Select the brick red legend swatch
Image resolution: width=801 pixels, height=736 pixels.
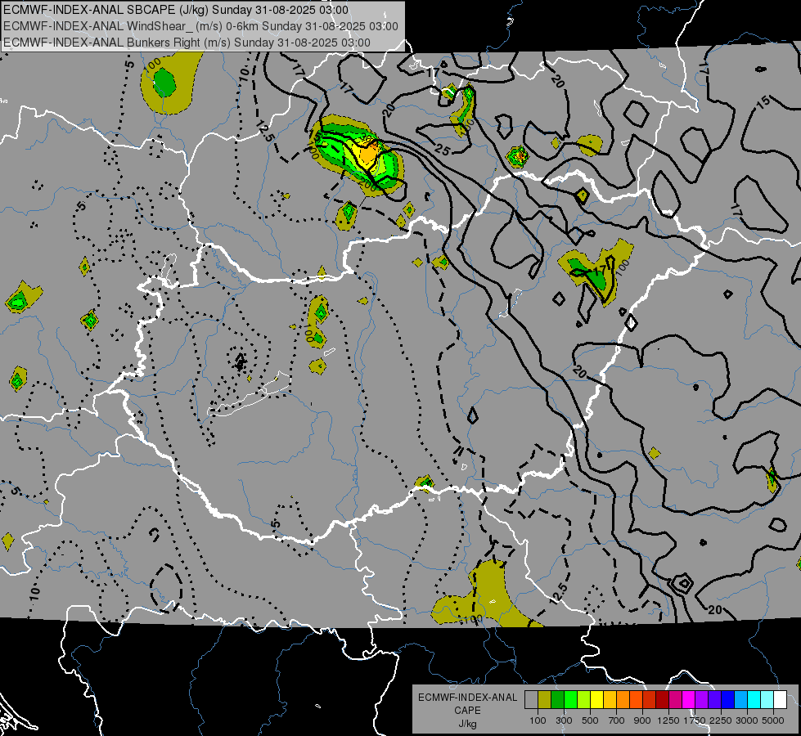tap(650, 699)
